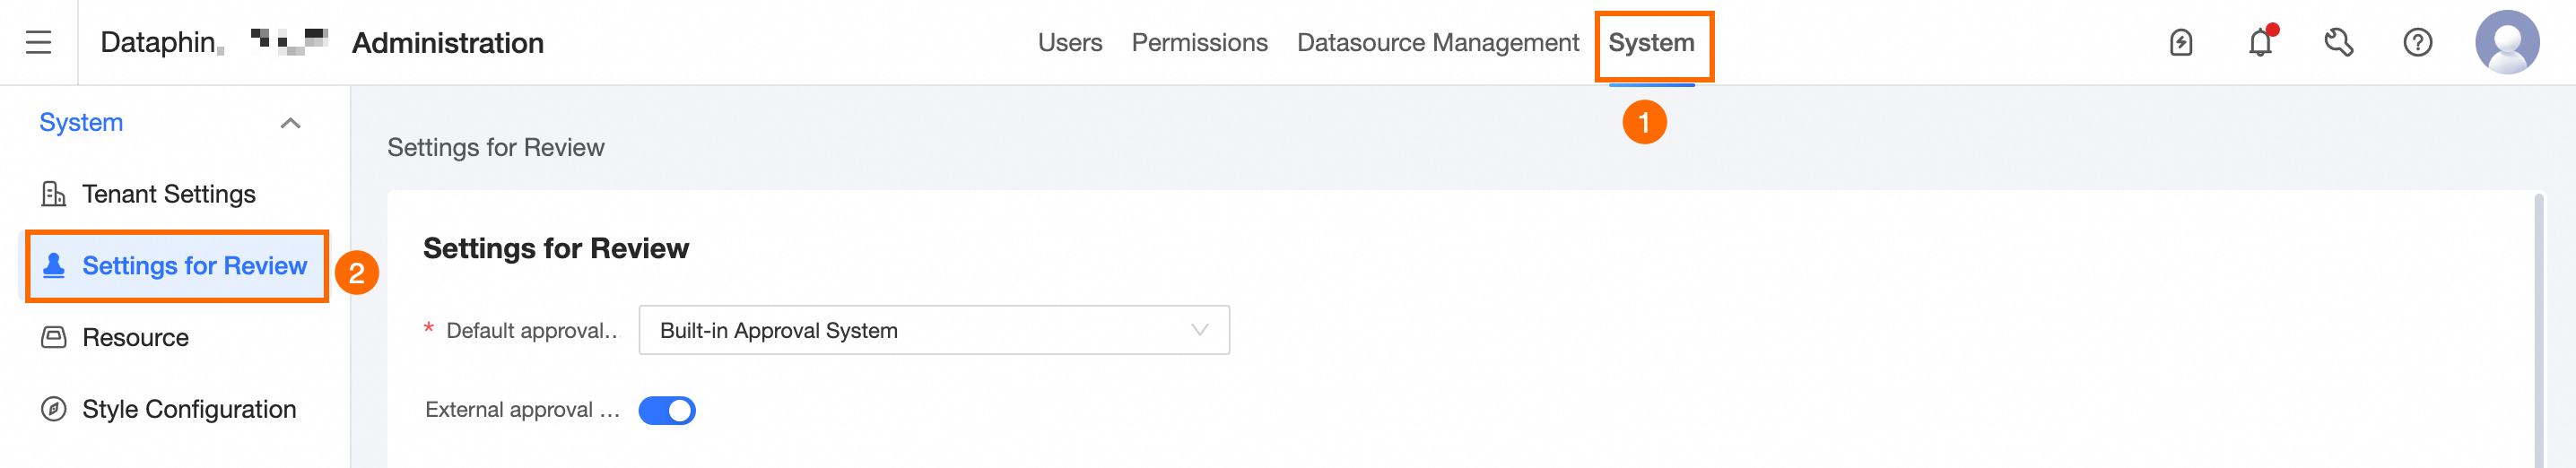The height and width of the screenshot is (468, 2576).
Task: Click the Dataphin logo link
Action: tap(160, 43)
